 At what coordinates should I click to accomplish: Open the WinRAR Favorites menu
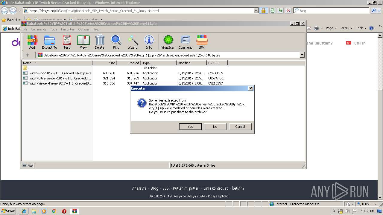(68, 29)
